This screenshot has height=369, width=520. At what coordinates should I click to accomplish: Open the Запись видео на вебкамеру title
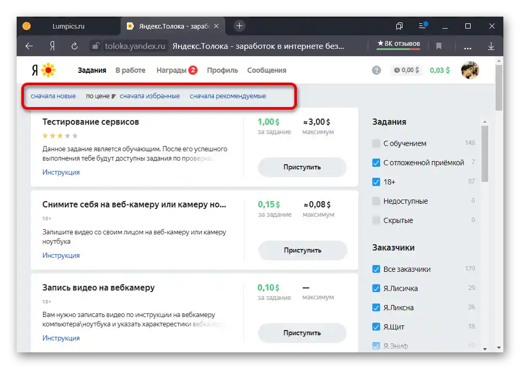(x=98, y=288)
